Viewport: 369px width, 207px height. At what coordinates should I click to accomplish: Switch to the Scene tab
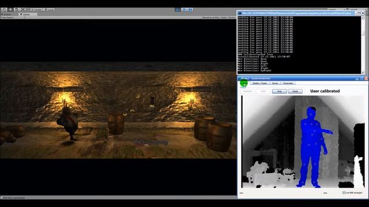6,14
